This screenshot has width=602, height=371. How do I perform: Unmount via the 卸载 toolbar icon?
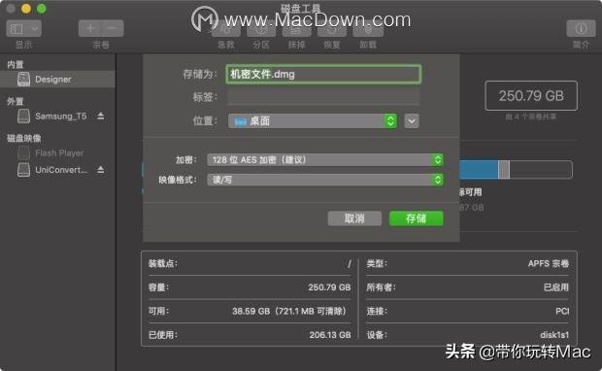368,30
